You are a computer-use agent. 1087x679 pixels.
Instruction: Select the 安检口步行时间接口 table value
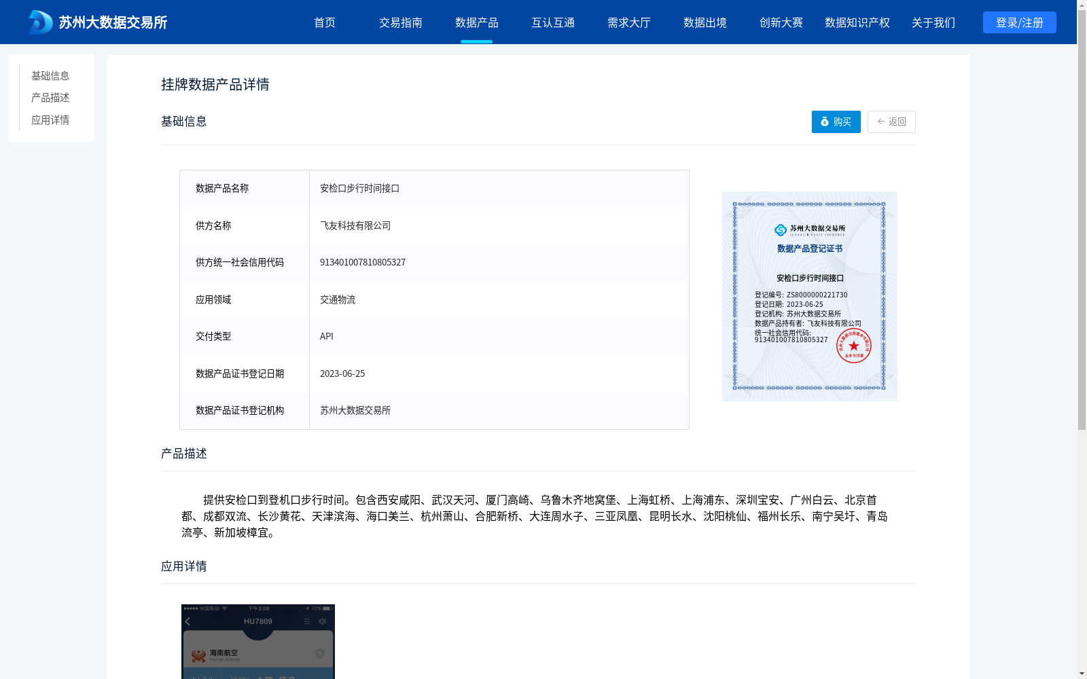tap(359, 188)
